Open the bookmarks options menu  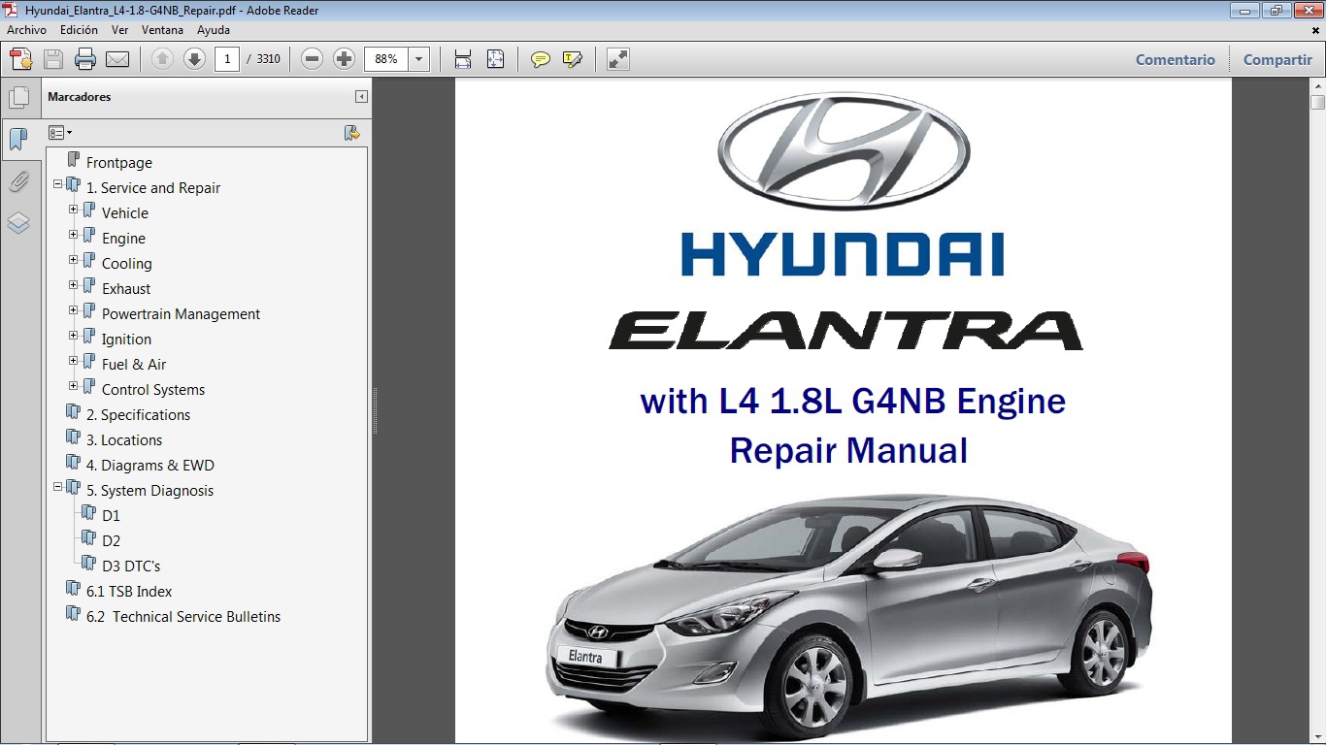point(60,133)
